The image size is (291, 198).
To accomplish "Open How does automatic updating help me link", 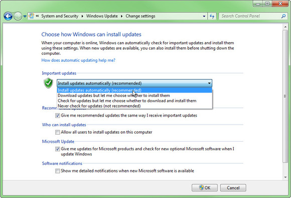I will tap(78, 60).
